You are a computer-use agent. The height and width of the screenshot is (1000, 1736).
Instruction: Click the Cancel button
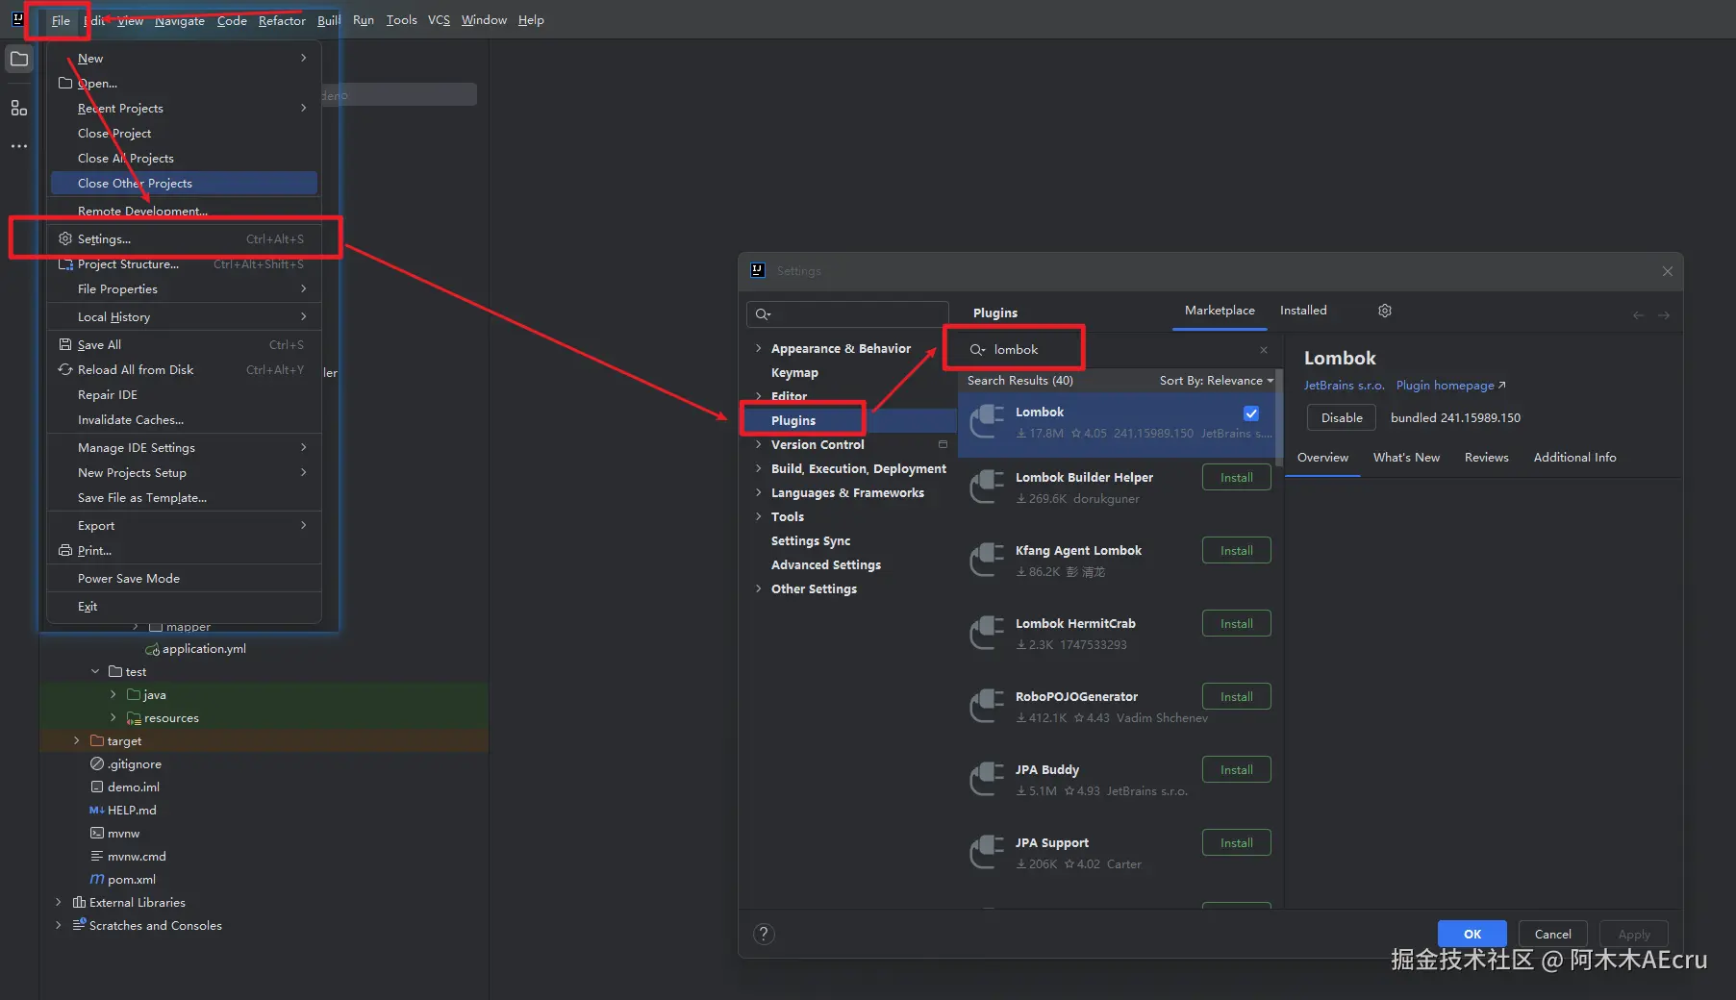[1553, 935]
